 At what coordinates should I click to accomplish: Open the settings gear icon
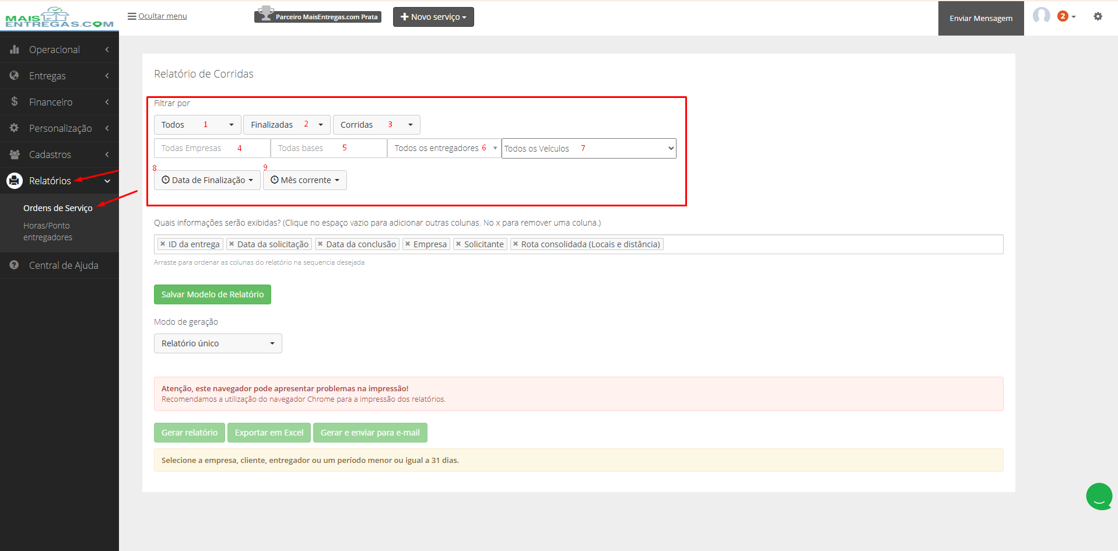(1098, 16)
